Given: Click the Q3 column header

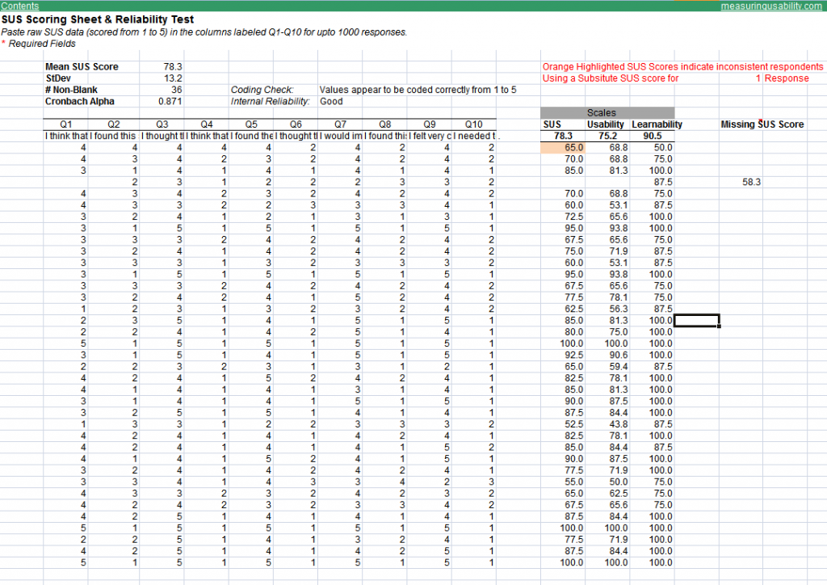Looking at the screenshot, I should coord(162,124).
